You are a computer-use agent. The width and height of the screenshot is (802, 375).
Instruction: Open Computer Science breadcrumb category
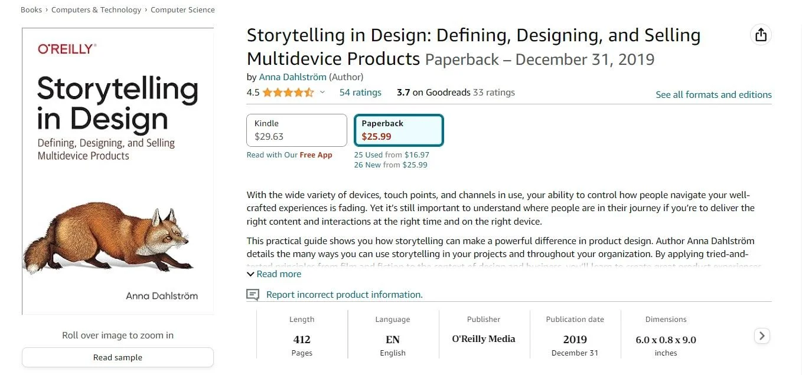(182, 10)
